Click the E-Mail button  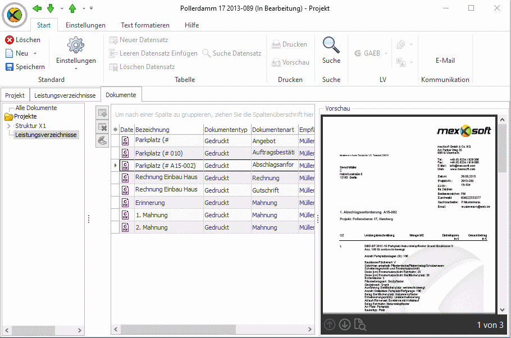point(445,61)
